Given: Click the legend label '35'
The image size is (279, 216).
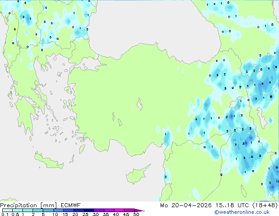Looking at the screenshot, I should point(106,214).
